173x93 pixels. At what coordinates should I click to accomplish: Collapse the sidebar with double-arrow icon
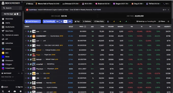[22, 2]
